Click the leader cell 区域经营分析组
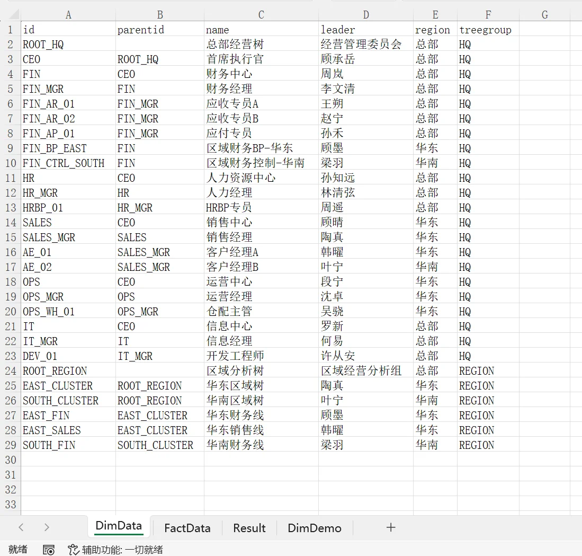Viewport: 582px width, 556px height. pos(366,370)
